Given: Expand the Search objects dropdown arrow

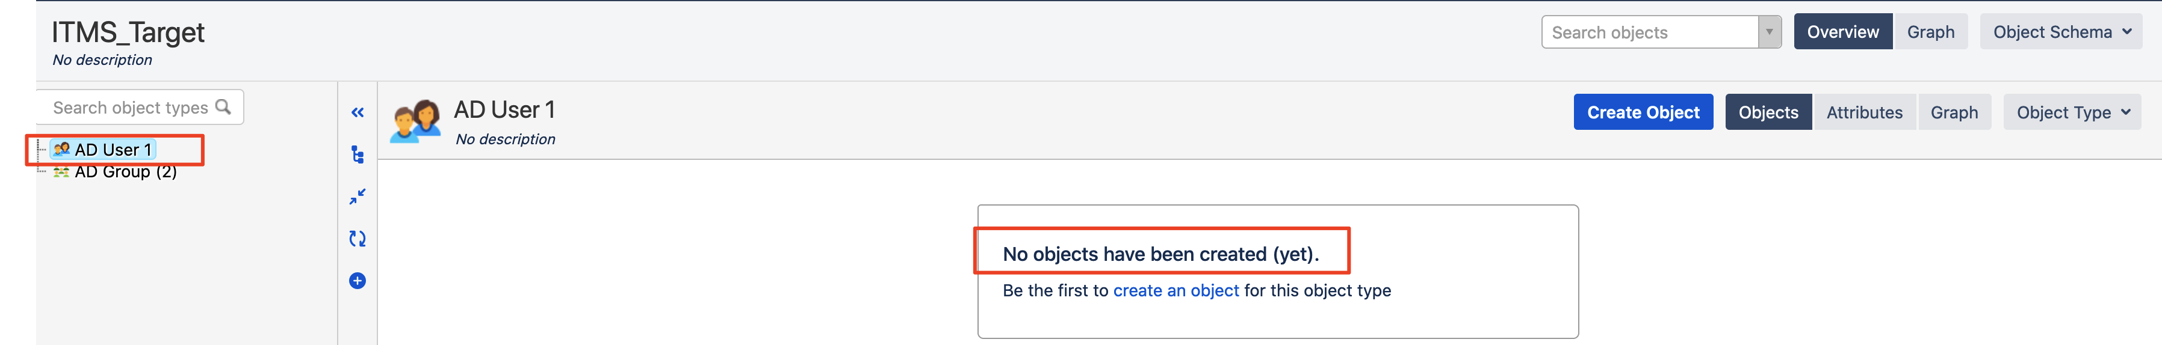Looking at the screenshot, I should click(1769, 32).
